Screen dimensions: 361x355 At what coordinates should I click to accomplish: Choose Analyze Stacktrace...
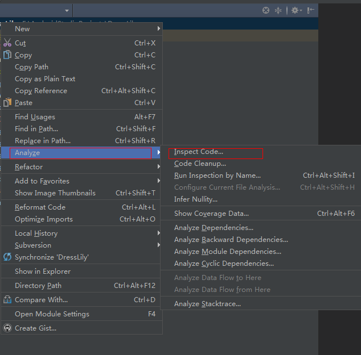[x=261, y=304]
